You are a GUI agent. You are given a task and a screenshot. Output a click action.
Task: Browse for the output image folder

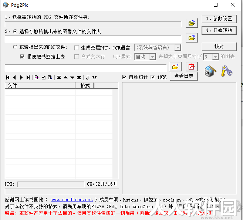coord(192,38)
